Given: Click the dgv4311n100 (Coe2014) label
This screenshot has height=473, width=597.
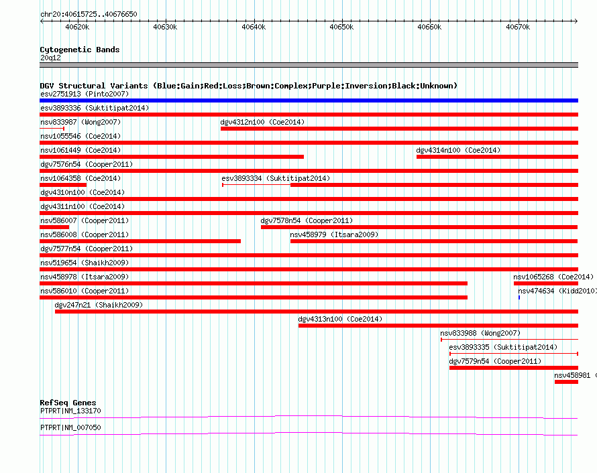Looking at the screenshot, I should [x=83, y=206].
